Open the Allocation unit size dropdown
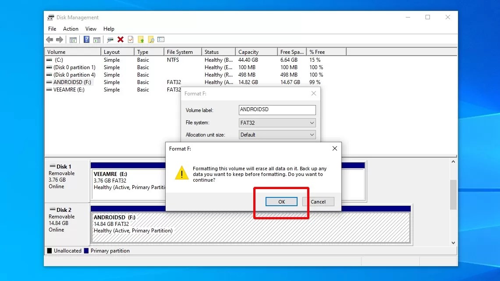 pyautogui.click(x=312, y=135)
